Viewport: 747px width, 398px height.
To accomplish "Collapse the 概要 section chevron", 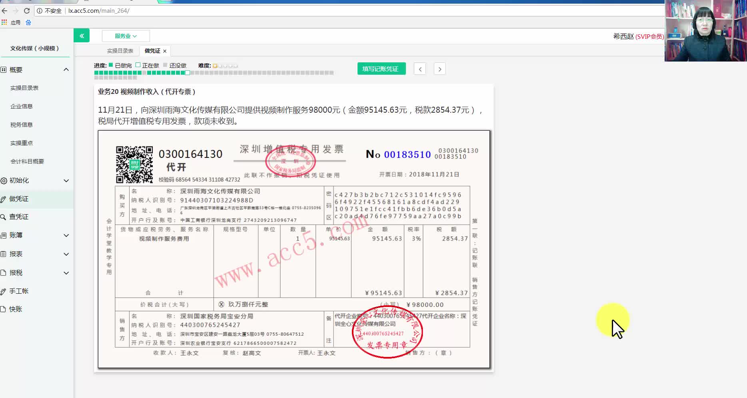I will 66,70.
